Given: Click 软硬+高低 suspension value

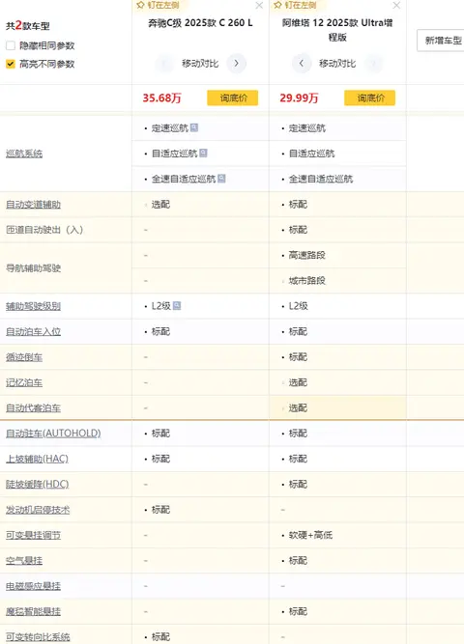Looking at the screenshot, I should click(310, 535).
